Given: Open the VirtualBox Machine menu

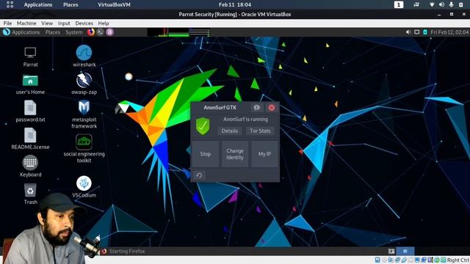Looking at the screenshot, I should coord(26,23).
